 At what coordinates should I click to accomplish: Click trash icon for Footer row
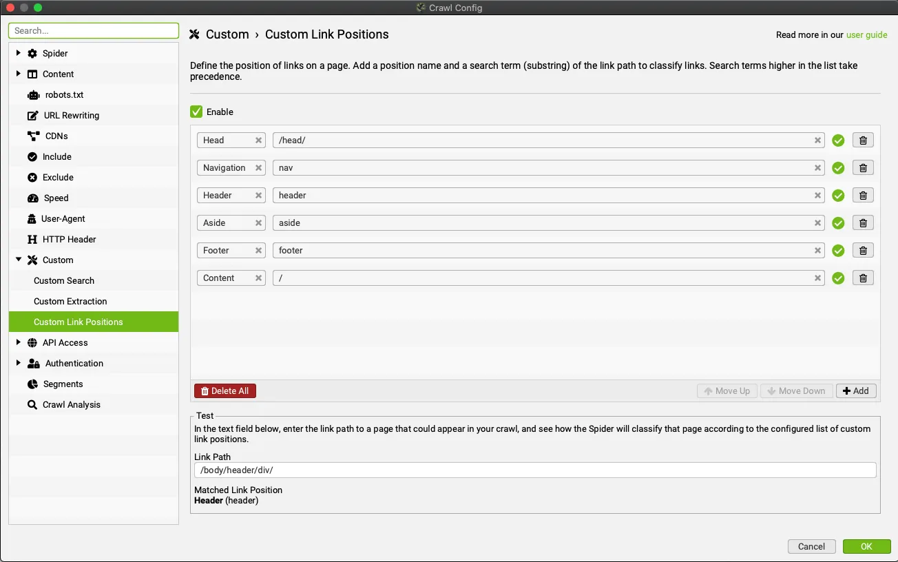[x=863, y=251]
